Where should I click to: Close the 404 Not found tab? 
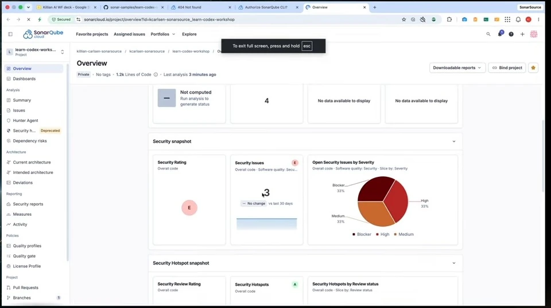click(x=230, y=7)
